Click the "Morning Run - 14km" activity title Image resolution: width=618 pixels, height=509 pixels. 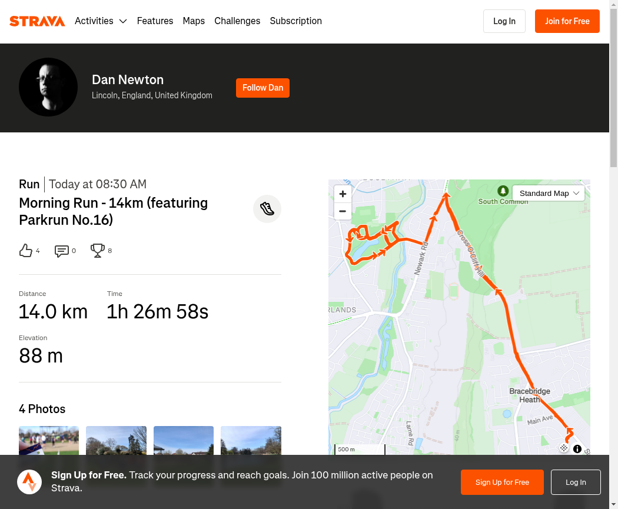114,212
